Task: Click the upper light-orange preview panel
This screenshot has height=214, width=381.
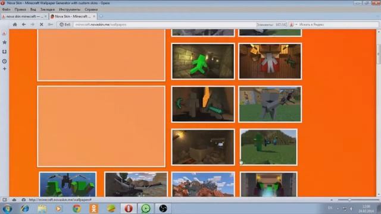Action: 101,55
